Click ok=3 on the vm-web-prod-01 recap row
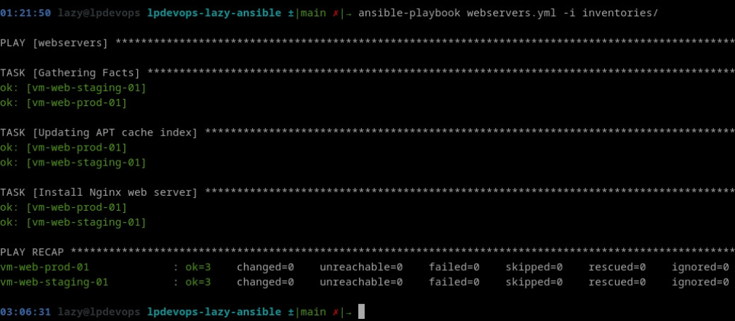 [199, 267]
